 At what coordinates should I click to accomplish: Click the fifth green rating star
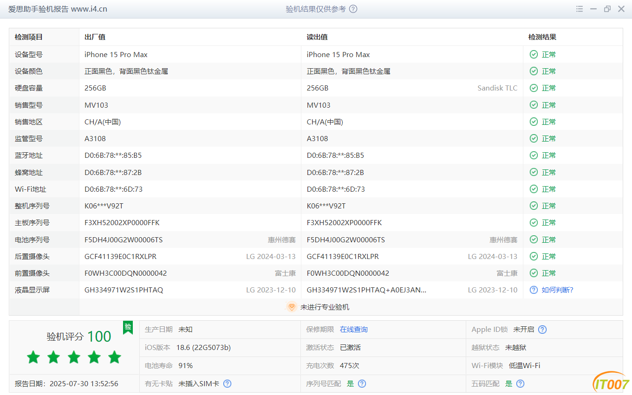[x=115, y=357]
